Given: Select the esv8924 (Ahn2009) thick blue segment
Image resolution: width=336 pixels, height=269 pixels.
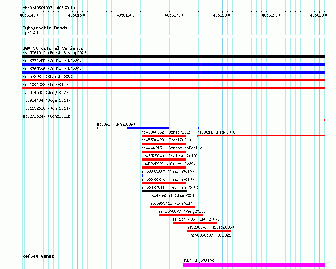Looking at the screenshot, I should pyautogui.click(x=148, y=128).
